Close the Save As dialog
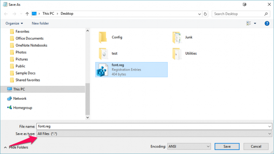This screenshot has width=274, height=154. [269, 5]
